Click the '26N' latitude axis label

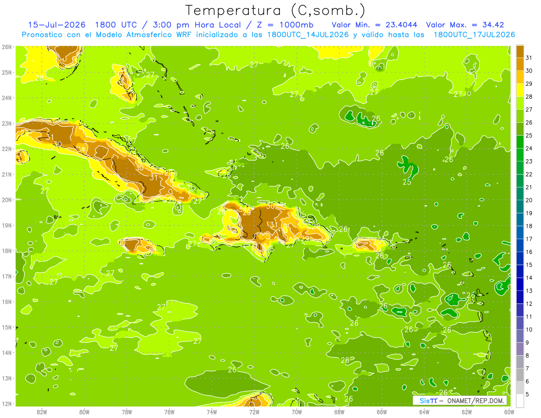pyautogui.click(x=7, y=47)
